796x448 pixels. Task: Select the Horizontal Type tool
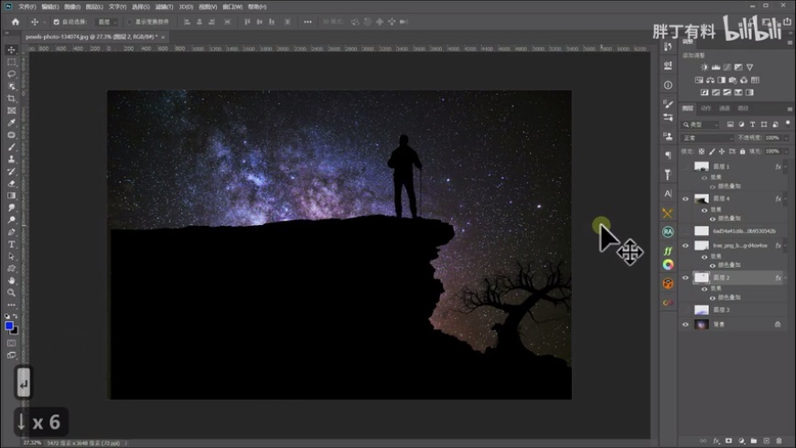(11, 244)
